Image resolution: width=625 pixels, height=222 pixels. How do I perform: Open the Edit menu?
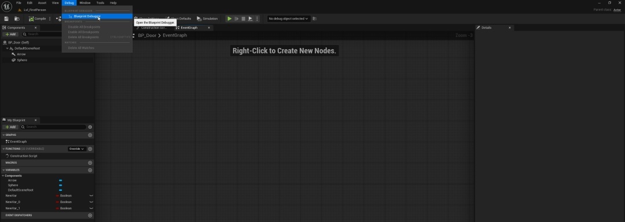[30, 3]
